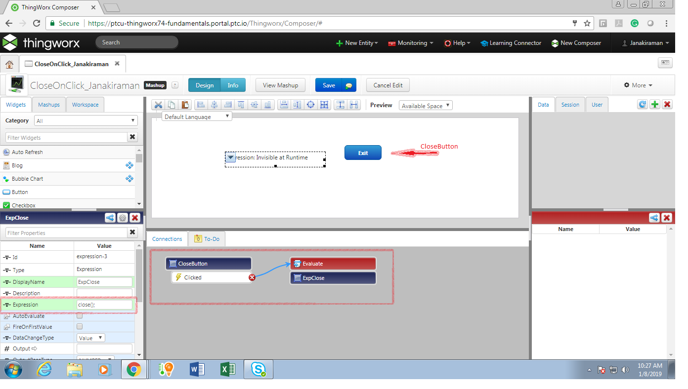The image size is (688, 389).
Task: Switch to the Mashups tab
Action: pyautogui.click(x=48, y=104)
